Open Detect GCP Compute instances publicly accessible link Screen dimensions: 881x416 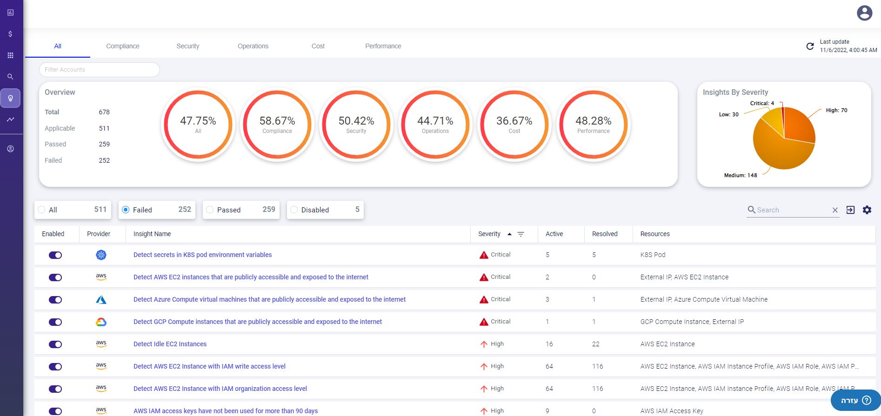pos(257,322)
